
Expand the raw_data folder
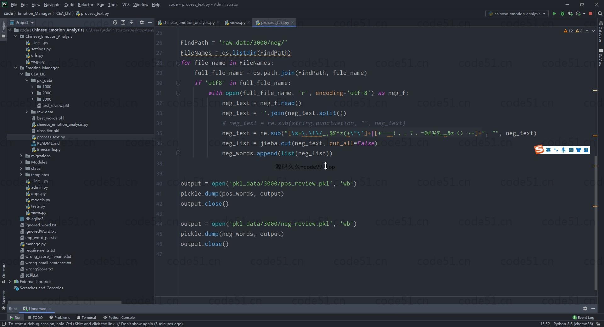pos(27,112)
